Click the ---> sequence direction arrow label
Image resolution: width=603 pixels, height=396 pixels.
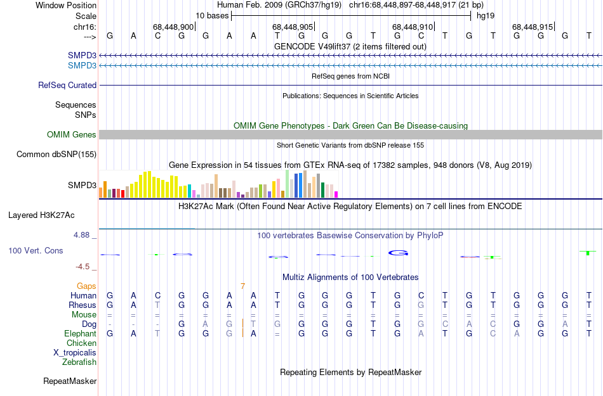(89, 37)
